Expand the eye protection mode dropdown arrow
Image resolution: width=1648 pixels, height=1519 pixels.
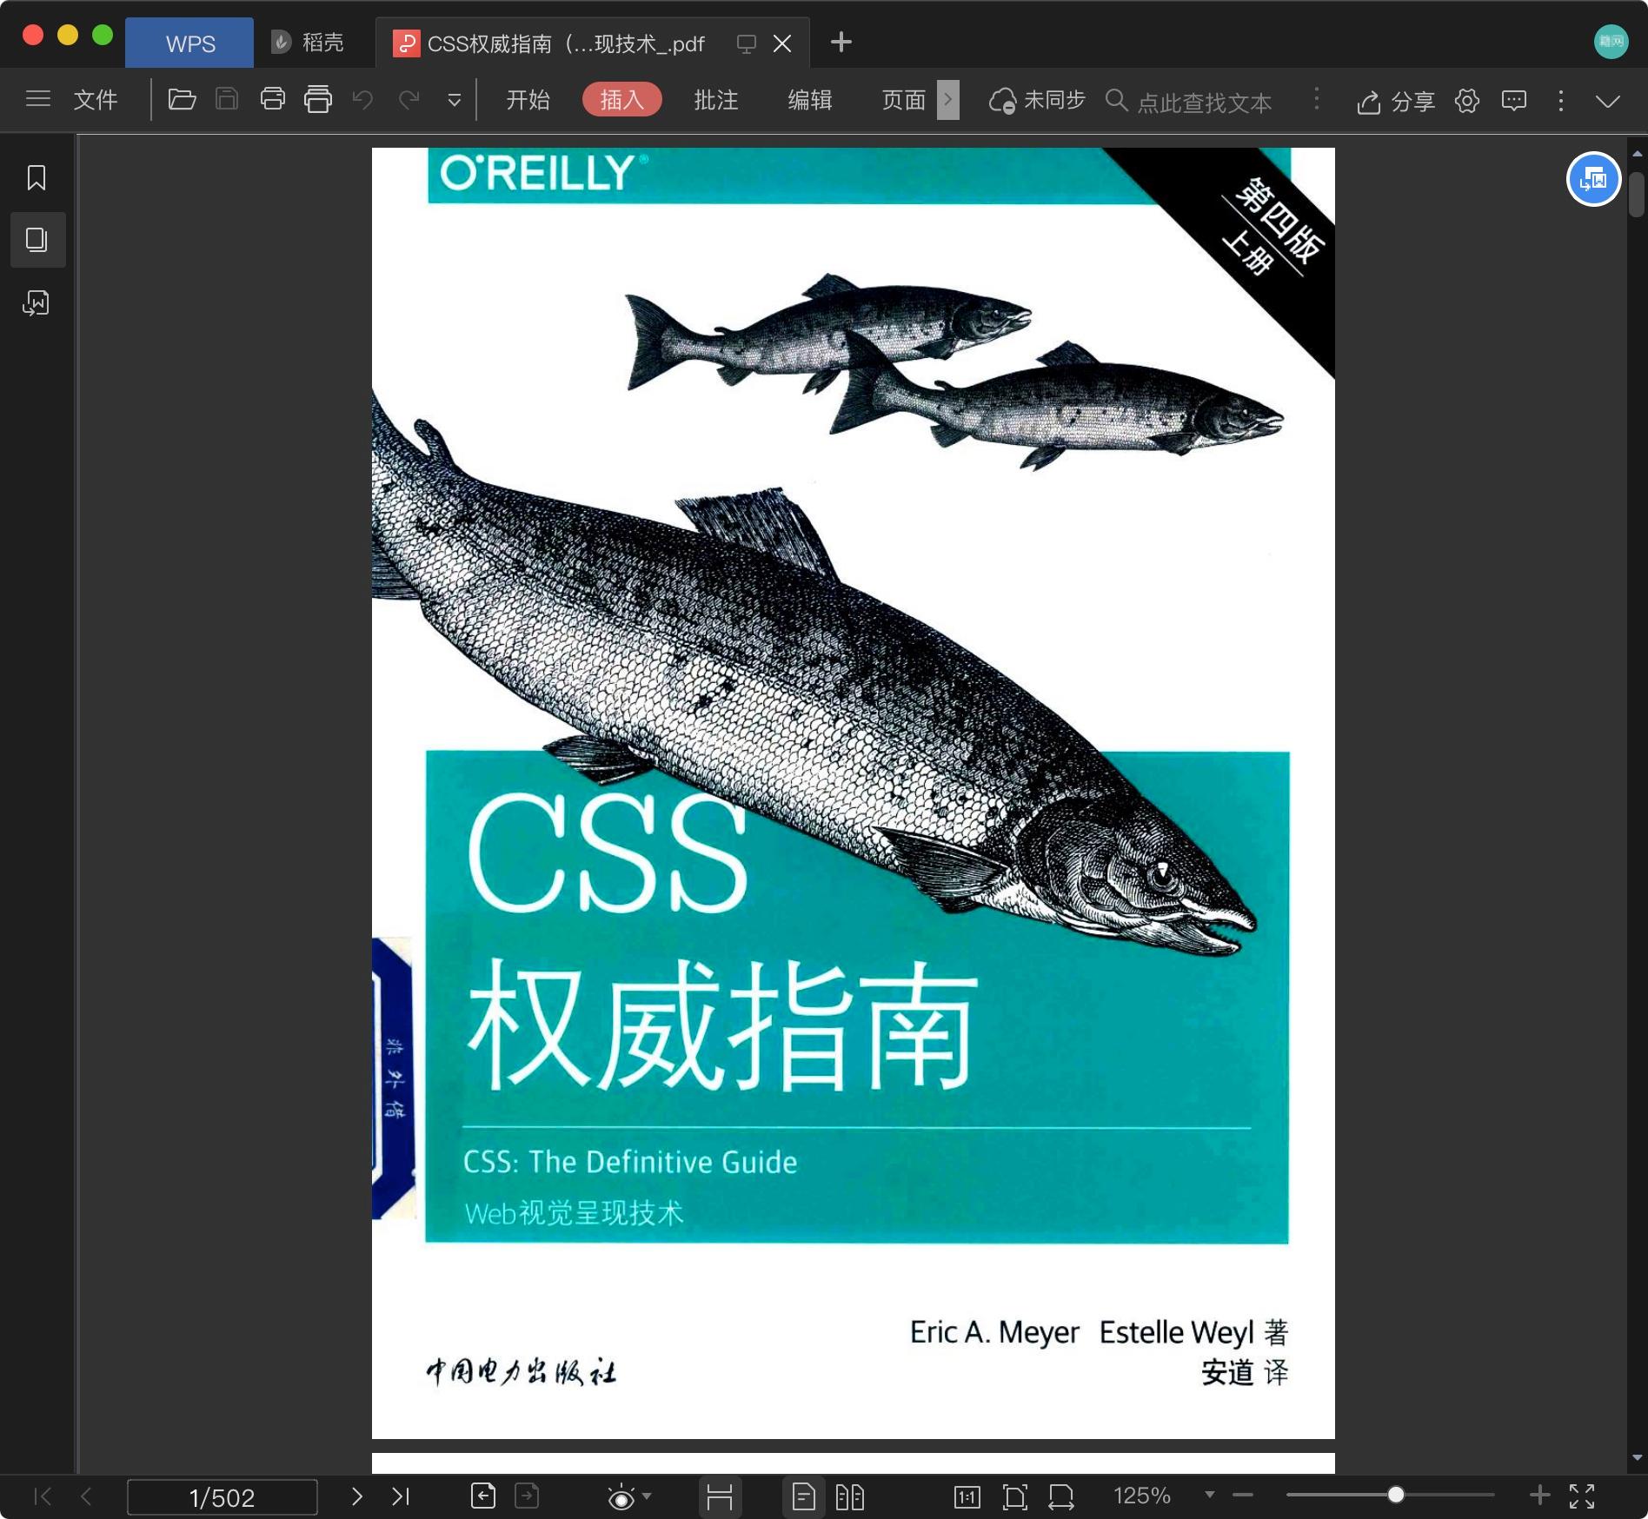647,1496
